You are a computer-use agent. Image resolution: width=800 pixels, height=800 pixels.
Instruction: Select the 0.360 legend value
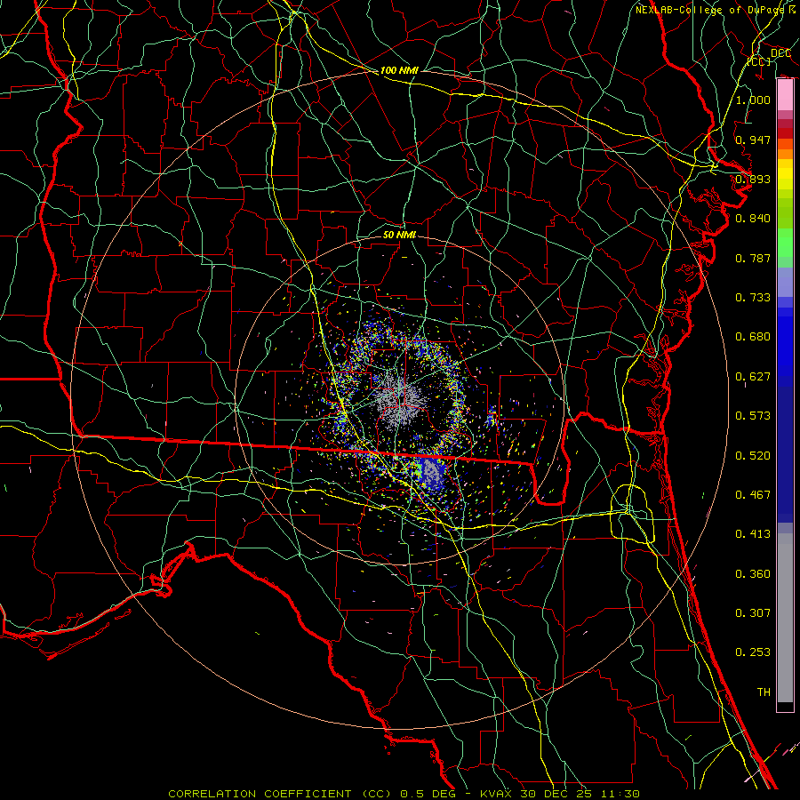(753, 574)
